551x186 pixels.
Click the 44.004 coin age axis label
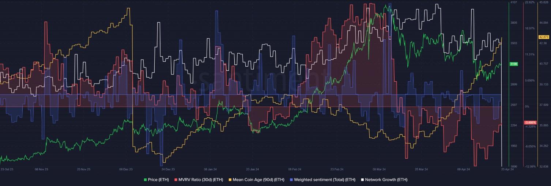(544, 23)
